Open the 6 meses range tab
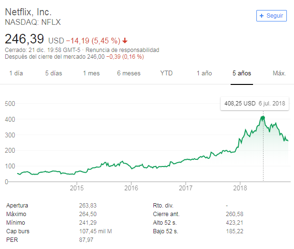Screen dimensions: 294x249 pos(129,73)
